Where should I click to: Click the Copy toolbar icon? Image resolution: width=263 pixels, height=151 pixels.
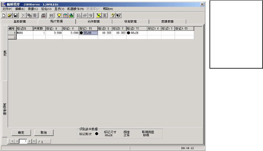pos(29,15)
